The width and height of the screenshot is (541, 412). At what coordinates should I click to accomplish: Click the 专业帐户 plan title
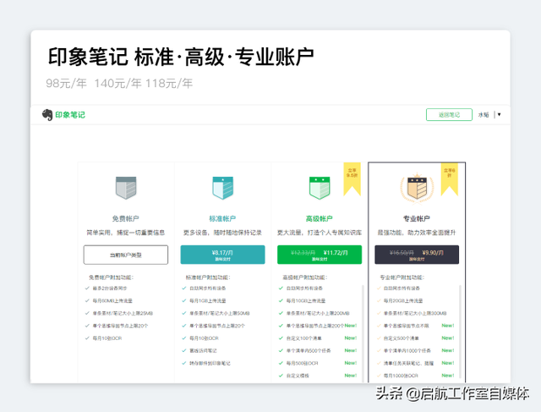tap(416, 218)
